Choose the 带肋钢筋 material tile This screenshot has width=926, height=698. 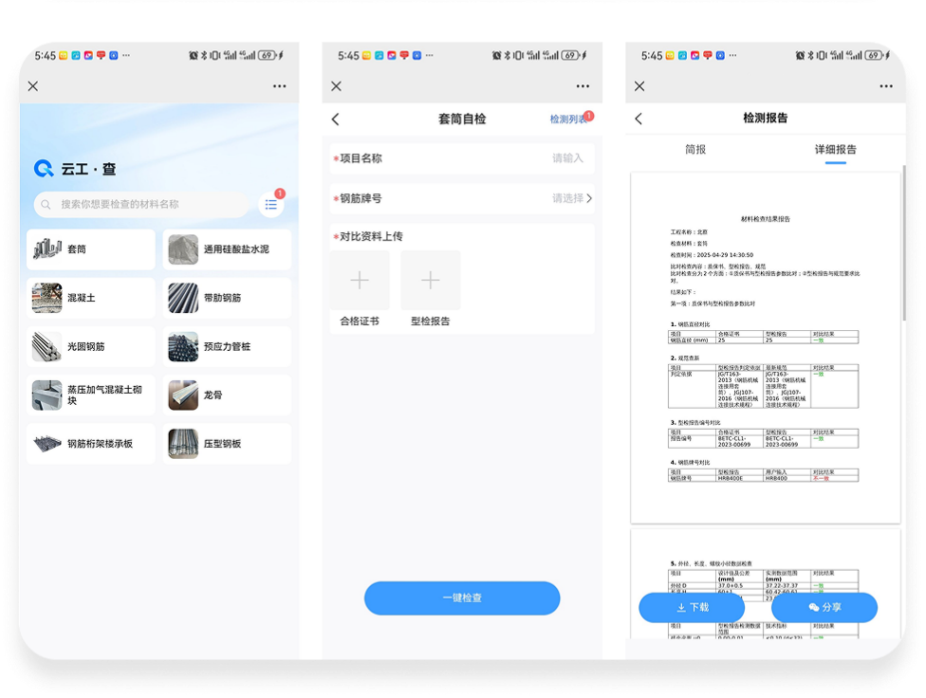[227, 298]
